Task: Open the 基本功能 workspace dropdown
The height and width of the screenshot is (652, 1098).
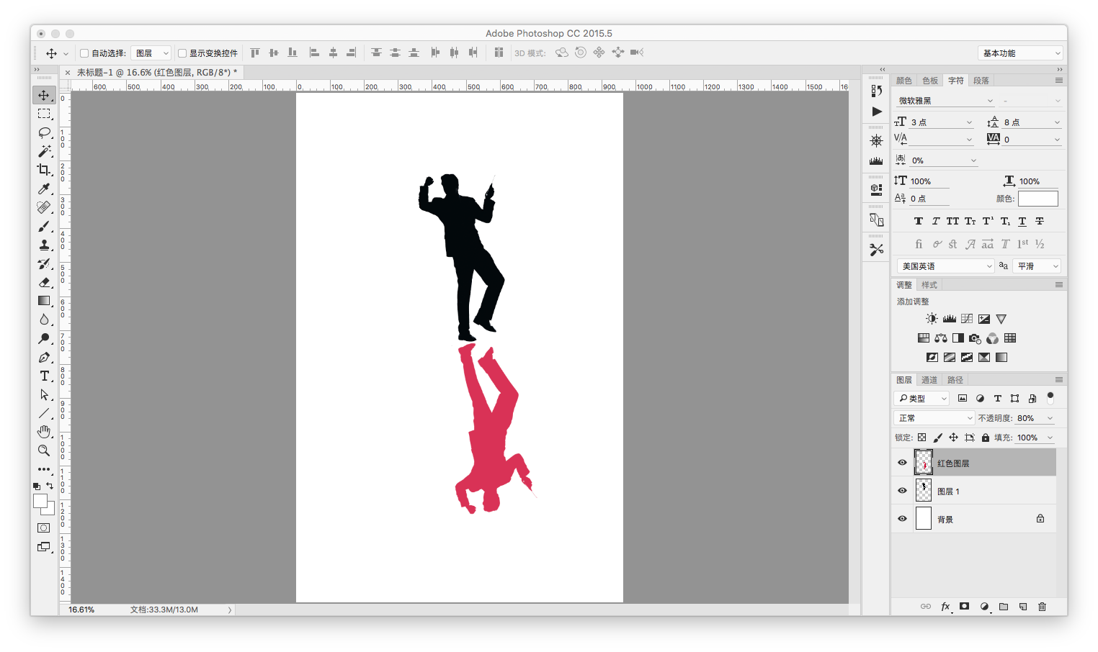Action: [x=1020, y=53]
